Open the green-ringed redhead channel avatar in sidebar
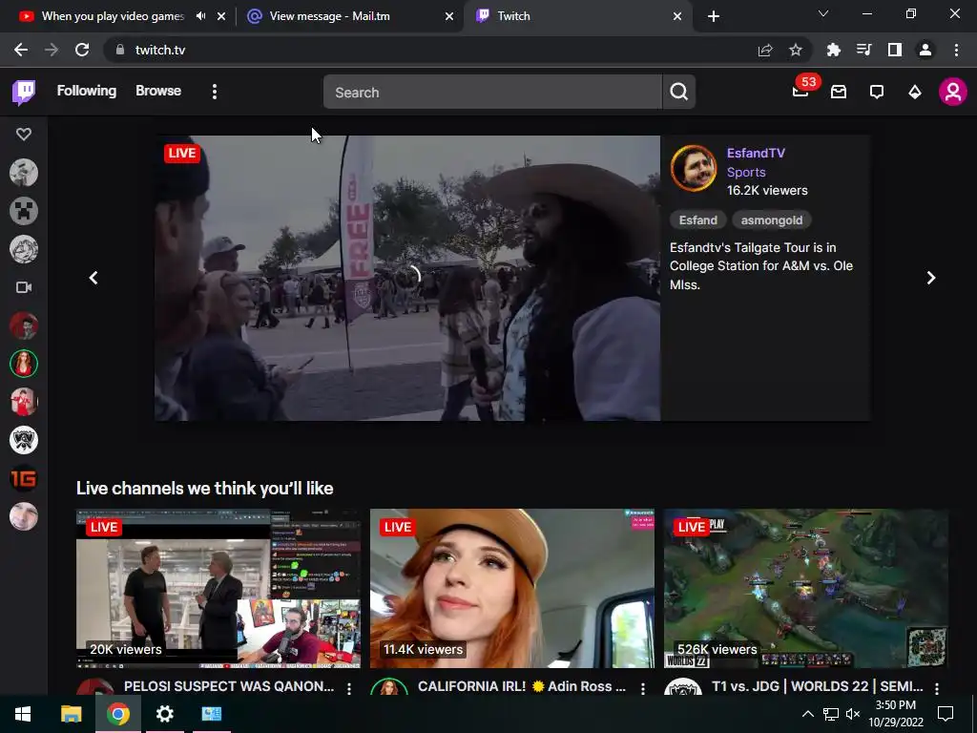 [24, 364]
